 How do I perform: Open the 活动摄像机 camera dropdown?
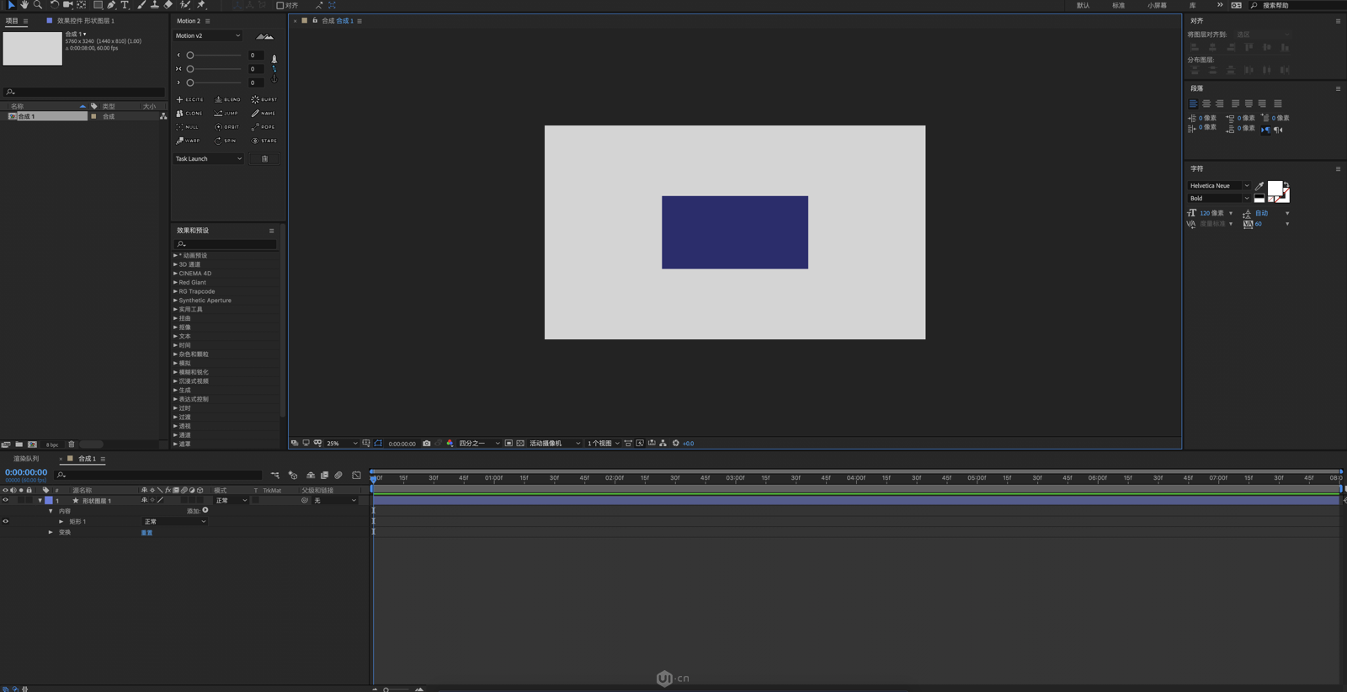pos(555,443)
